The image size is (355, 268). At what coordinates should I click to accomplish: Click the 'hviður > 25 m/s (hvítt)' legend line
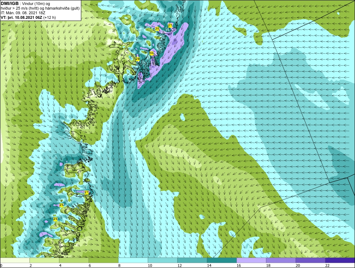click(x=40, y=8)
